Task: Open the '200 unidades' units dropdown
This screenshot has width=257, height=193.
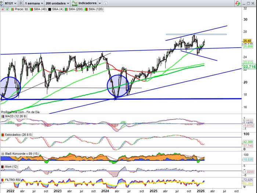Action: [58, 3]
